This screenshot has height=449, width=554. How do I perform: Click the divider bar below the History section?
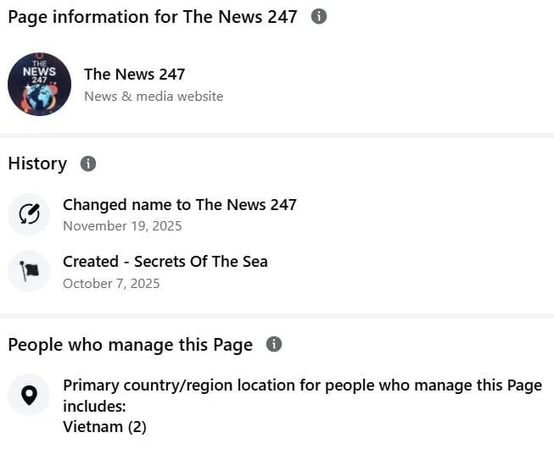pyautogui.click(x=277, y=316)
